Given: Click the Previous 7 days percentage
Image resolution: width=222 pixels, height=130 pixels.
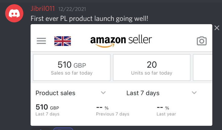Looking at the screenshot, I should coord(102,107).
